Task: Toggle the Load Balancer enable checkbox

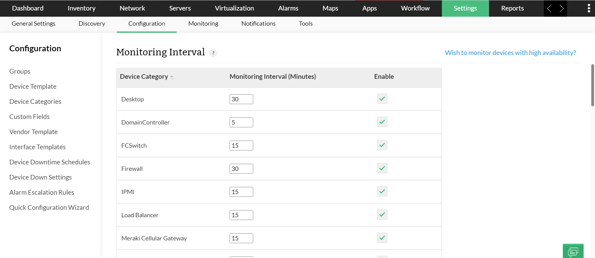Action: tap(382, 215)
